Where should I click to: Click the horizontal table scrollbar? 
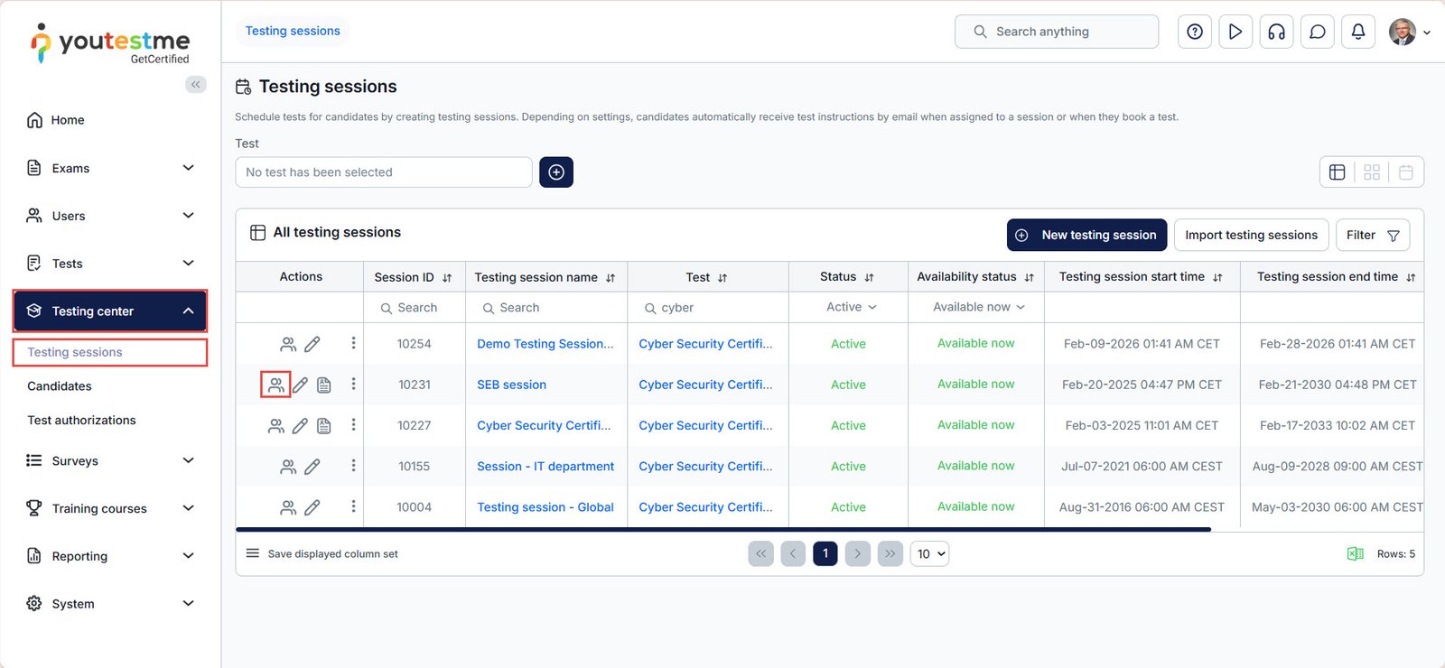click(x=722, y=530)
